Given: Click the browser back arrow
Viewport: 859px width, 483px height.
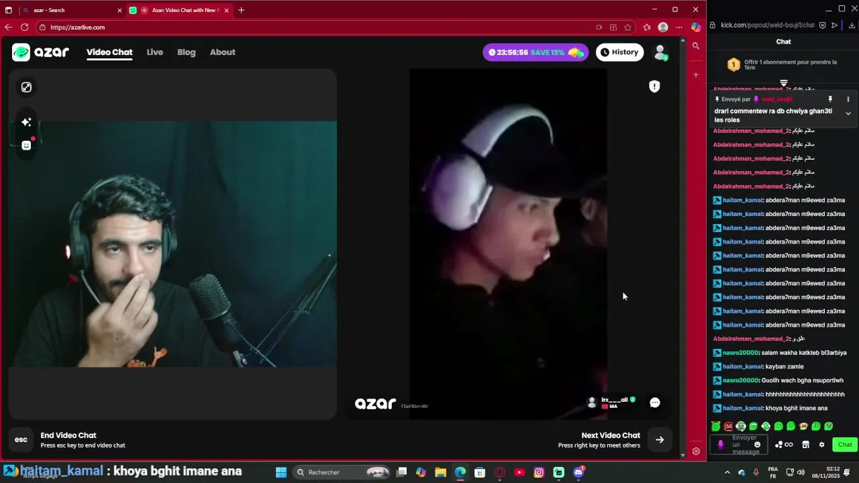Looking at the screenshot, I should (x=8, y=28).
